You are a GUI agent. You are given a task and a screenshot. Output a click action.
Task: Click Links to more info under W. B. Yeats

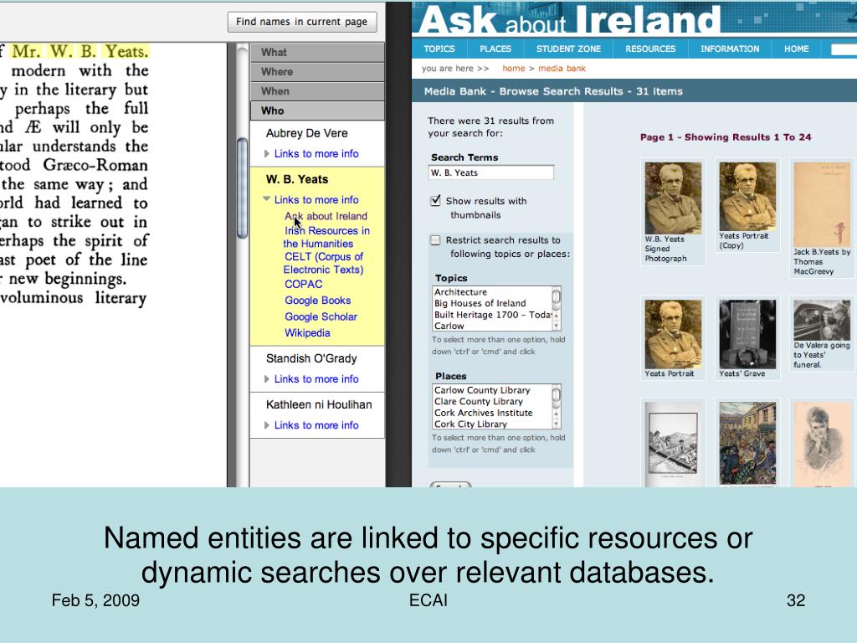click(x=316, y=199)
